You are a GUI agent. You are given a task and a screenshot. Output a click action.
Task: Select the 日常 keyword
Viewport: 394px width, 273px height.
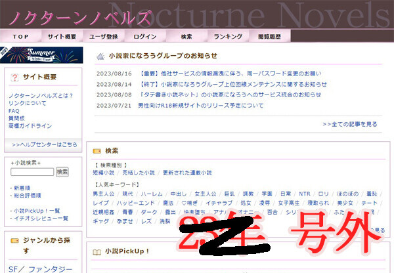(x=286, y=194)
